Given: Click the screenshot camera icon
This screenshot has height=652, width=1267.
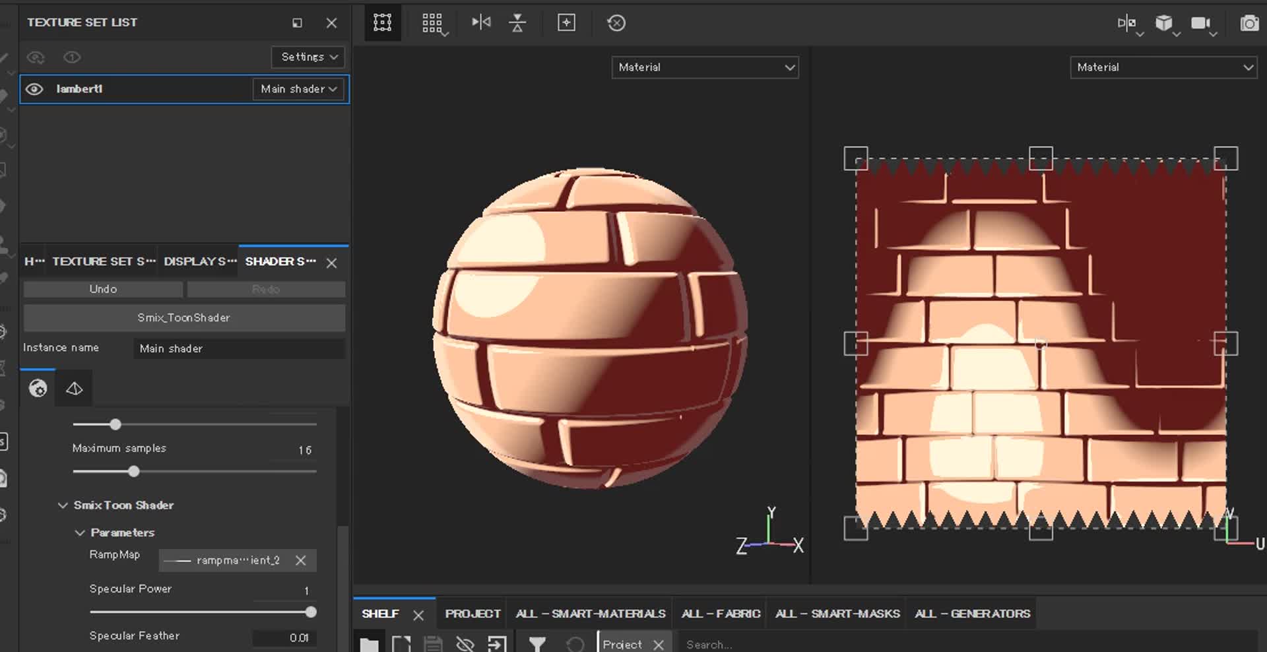Looking at the screenshot, I should pyautogui.click(x=1249, y=24).
